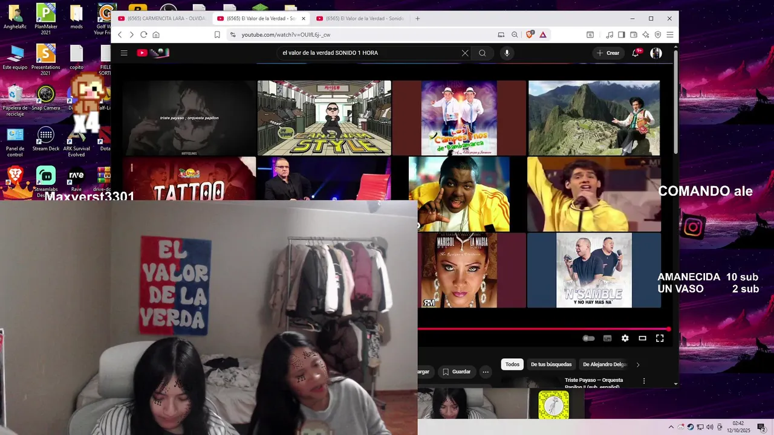Open Steam from the system tray
This screenshot has width=774, height=435.
pyautogui.click(x=691, y=428)
